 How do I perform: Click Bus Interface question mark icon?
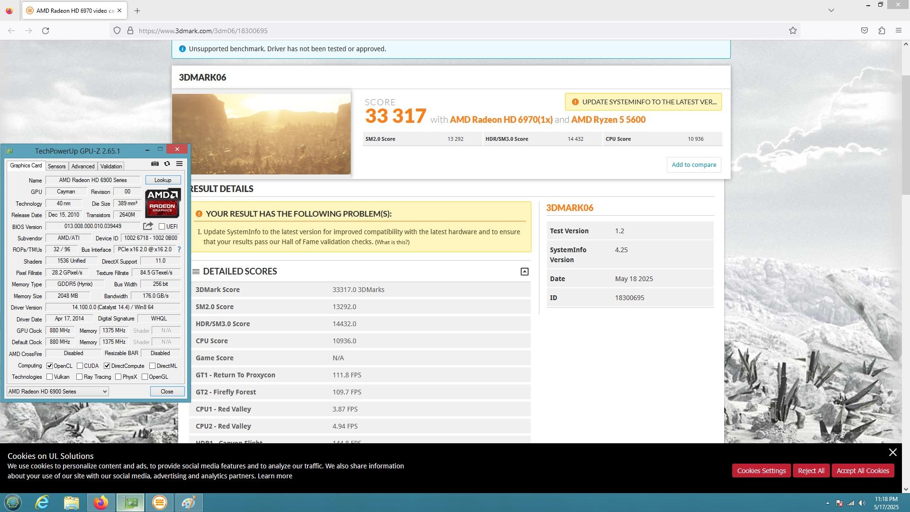coord(179,249)
